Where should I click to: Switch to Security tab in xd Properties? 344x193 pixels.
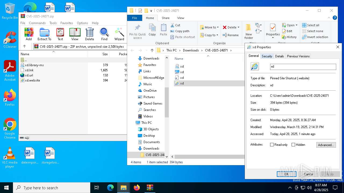[267, 56]
